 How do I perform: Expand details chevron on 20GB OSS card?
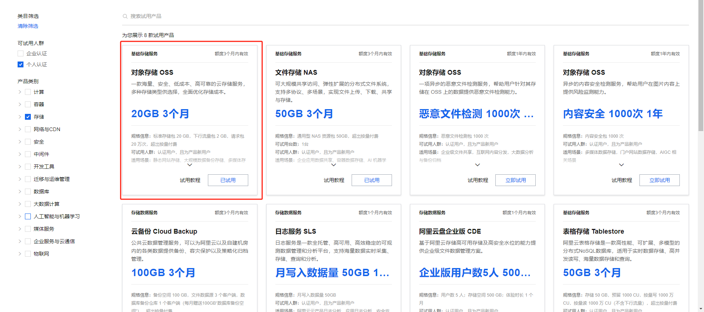click(190, 165)
